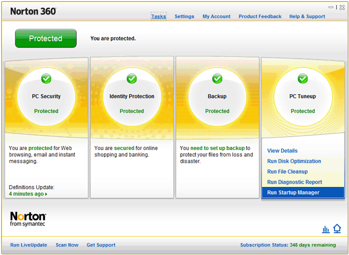Run Disk Optimization

click(x=294, y=161)
